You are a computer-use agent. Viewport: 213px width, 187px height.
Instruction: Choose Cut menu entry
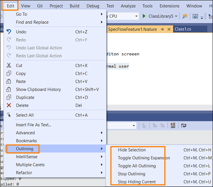click(x=55, y=65)
